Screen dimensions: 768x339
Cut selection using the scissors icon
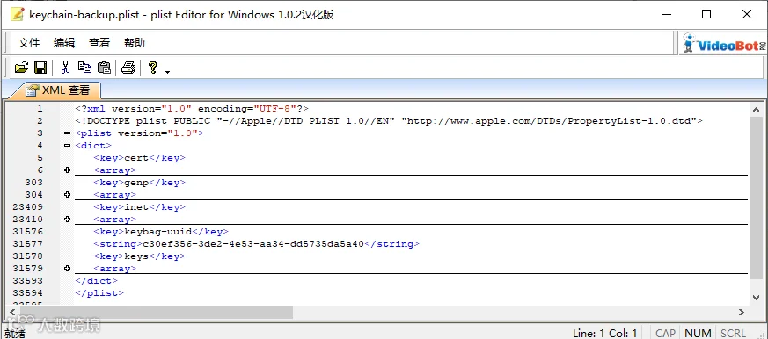pyautogui.click(x=65, y=68)
